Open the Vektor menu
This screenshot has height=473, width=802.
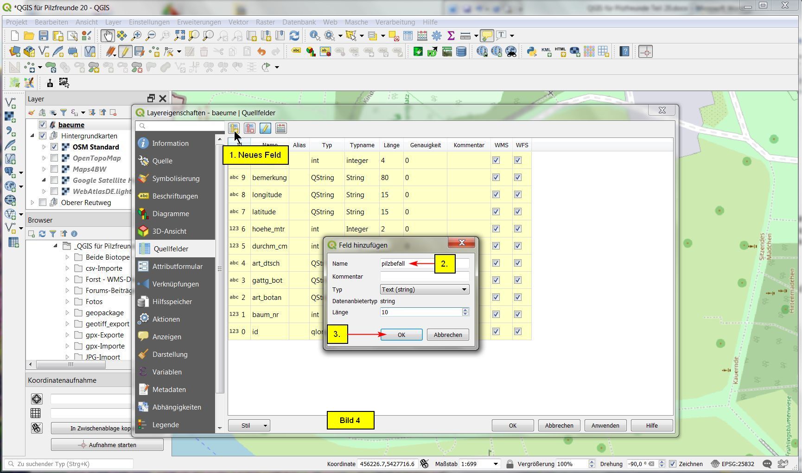pos(238,22)
